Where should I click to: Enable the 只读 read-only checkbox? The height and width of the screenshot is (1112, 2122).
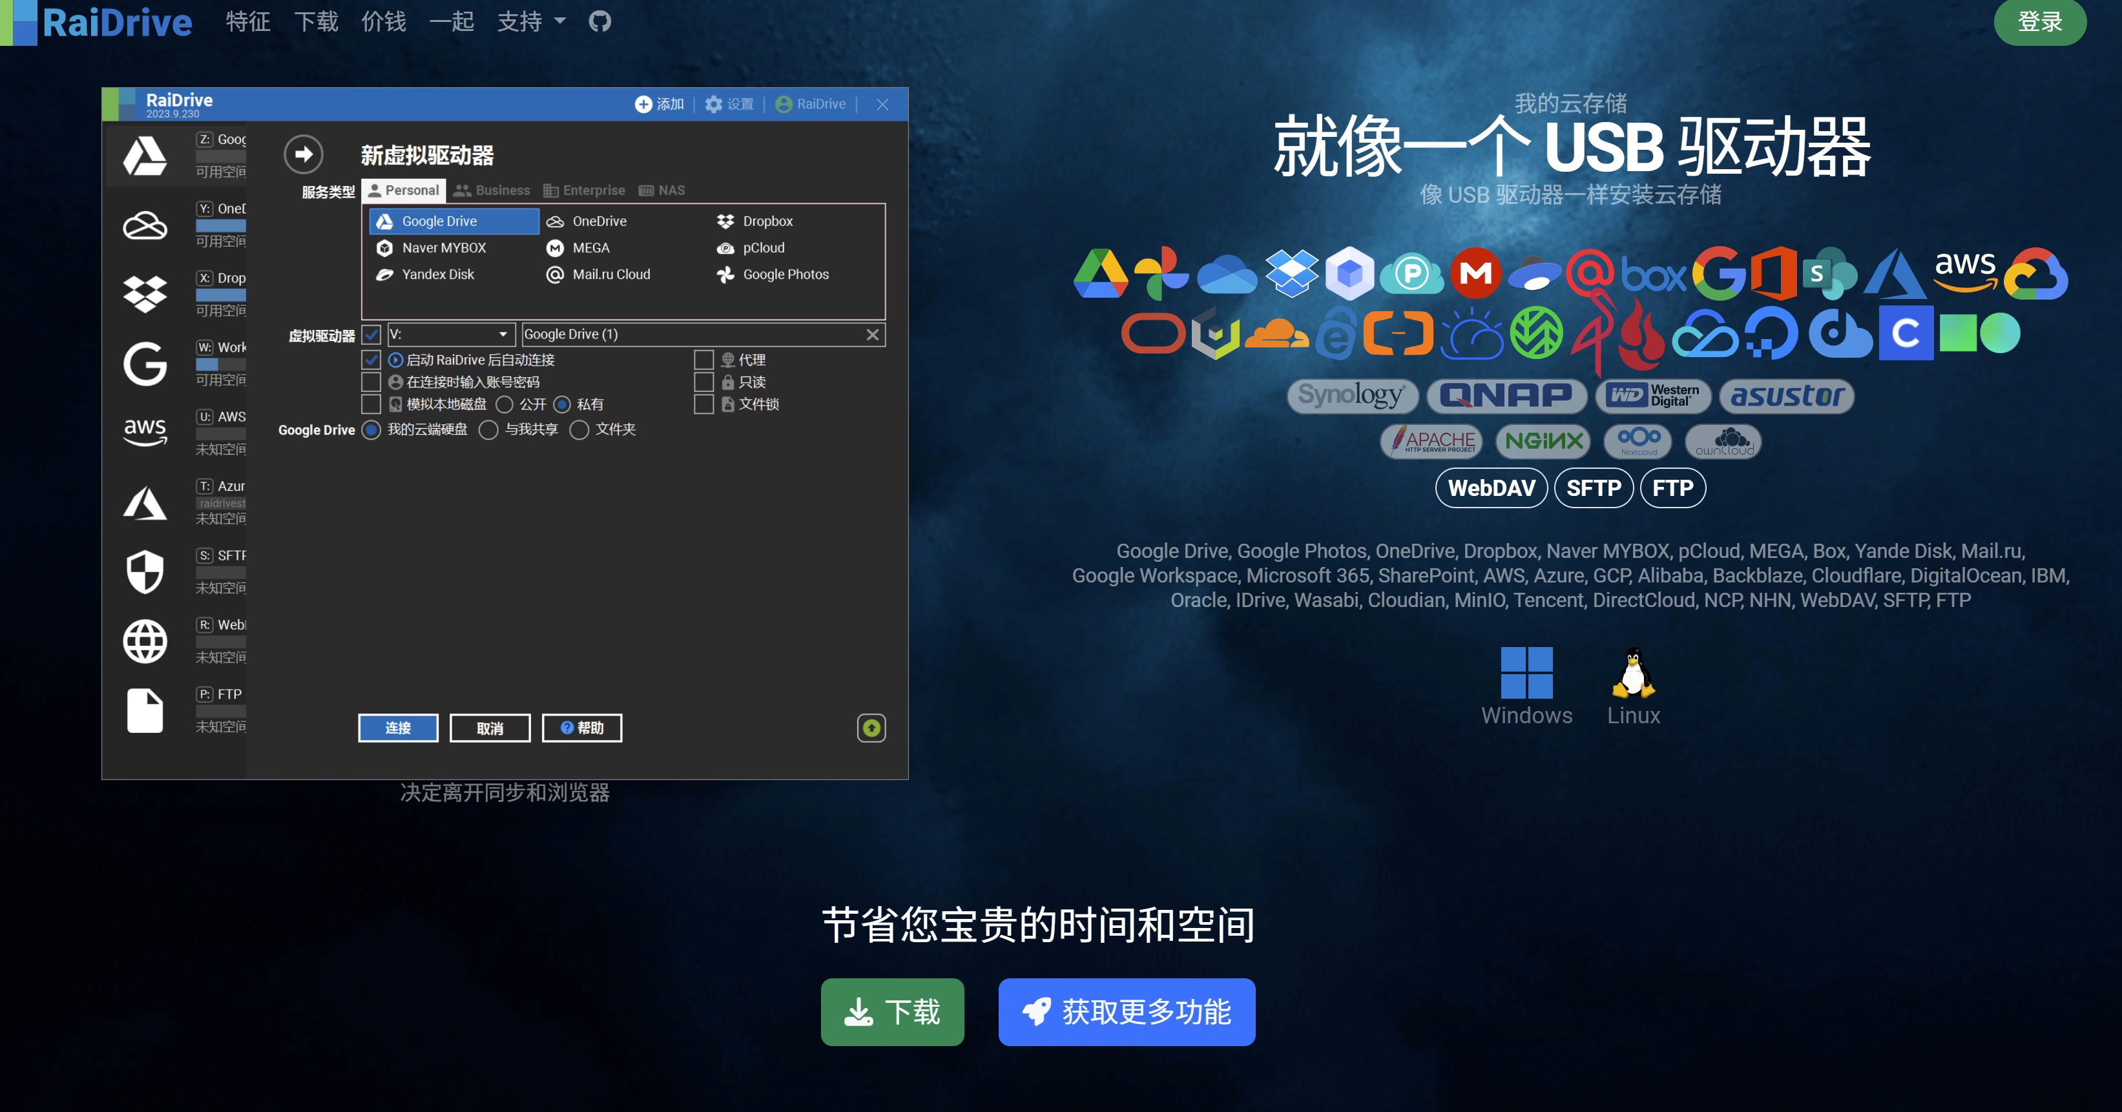click(703, 382)
